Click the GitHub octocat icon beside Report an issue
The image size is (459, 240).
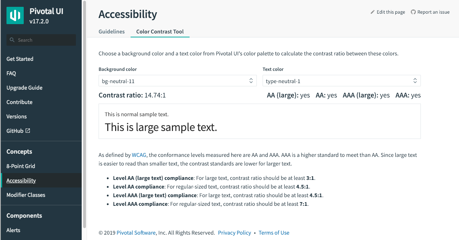tap(413, 12)
